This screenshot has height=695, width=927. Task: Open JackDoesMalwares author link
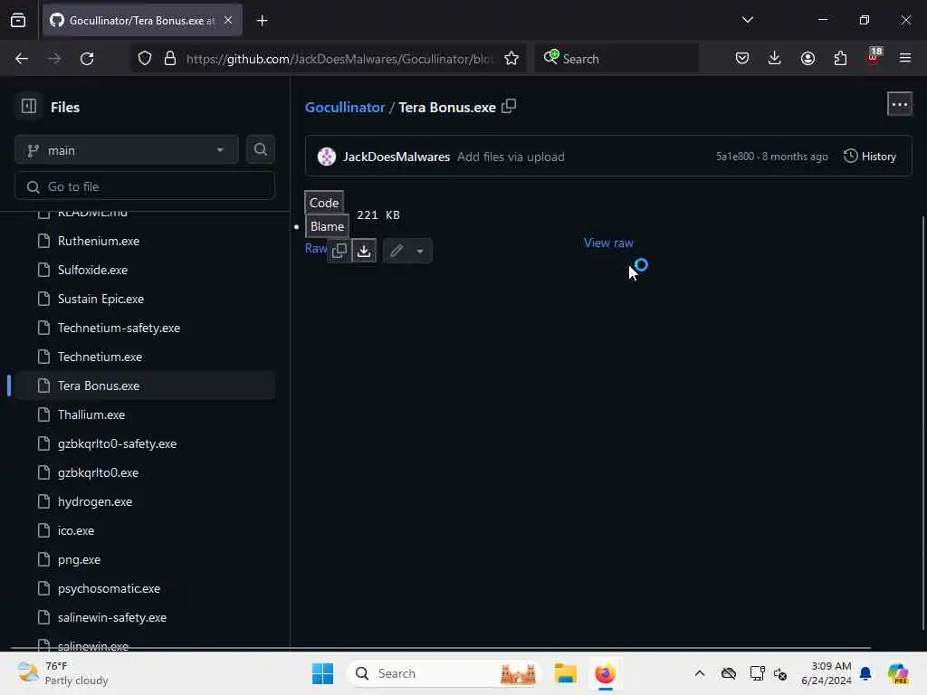[397, 157]
